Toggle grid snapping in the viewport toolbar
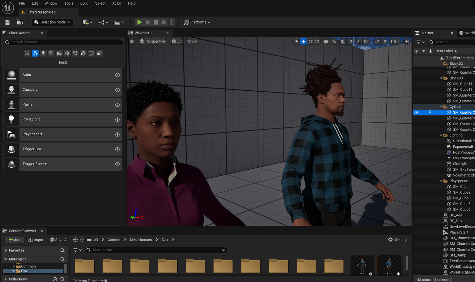The width and height of the screenshot is (475, 282). point(343,41)
